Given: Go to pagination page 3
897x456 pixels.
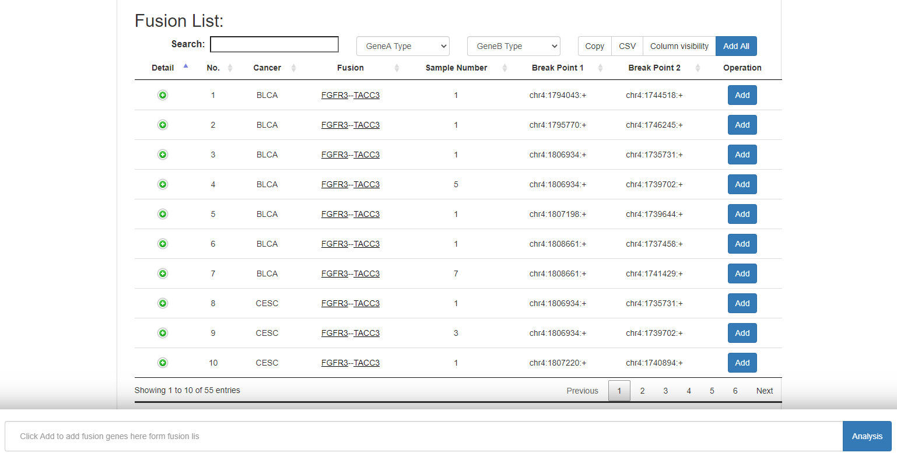Looking at the screenshot, I should point(665,391).
